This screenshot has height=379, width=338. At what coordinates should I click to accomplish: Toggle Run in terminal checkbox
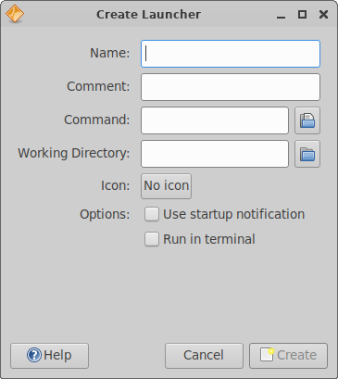[152, 239]
